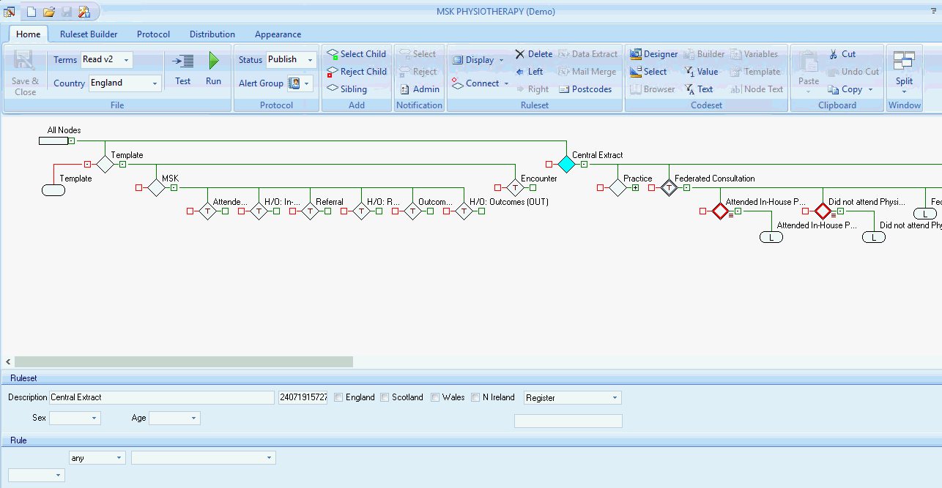Open the Sex dropdown

point(94,418)
